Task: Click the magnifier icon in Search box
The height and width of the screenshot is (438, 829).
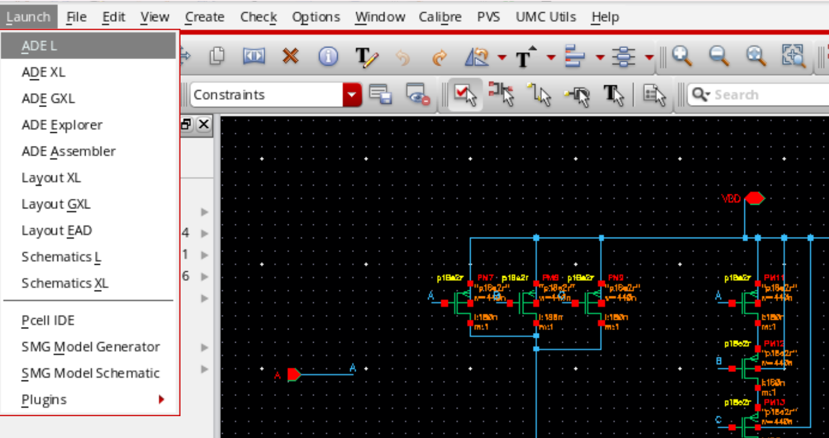Action: 701,95
